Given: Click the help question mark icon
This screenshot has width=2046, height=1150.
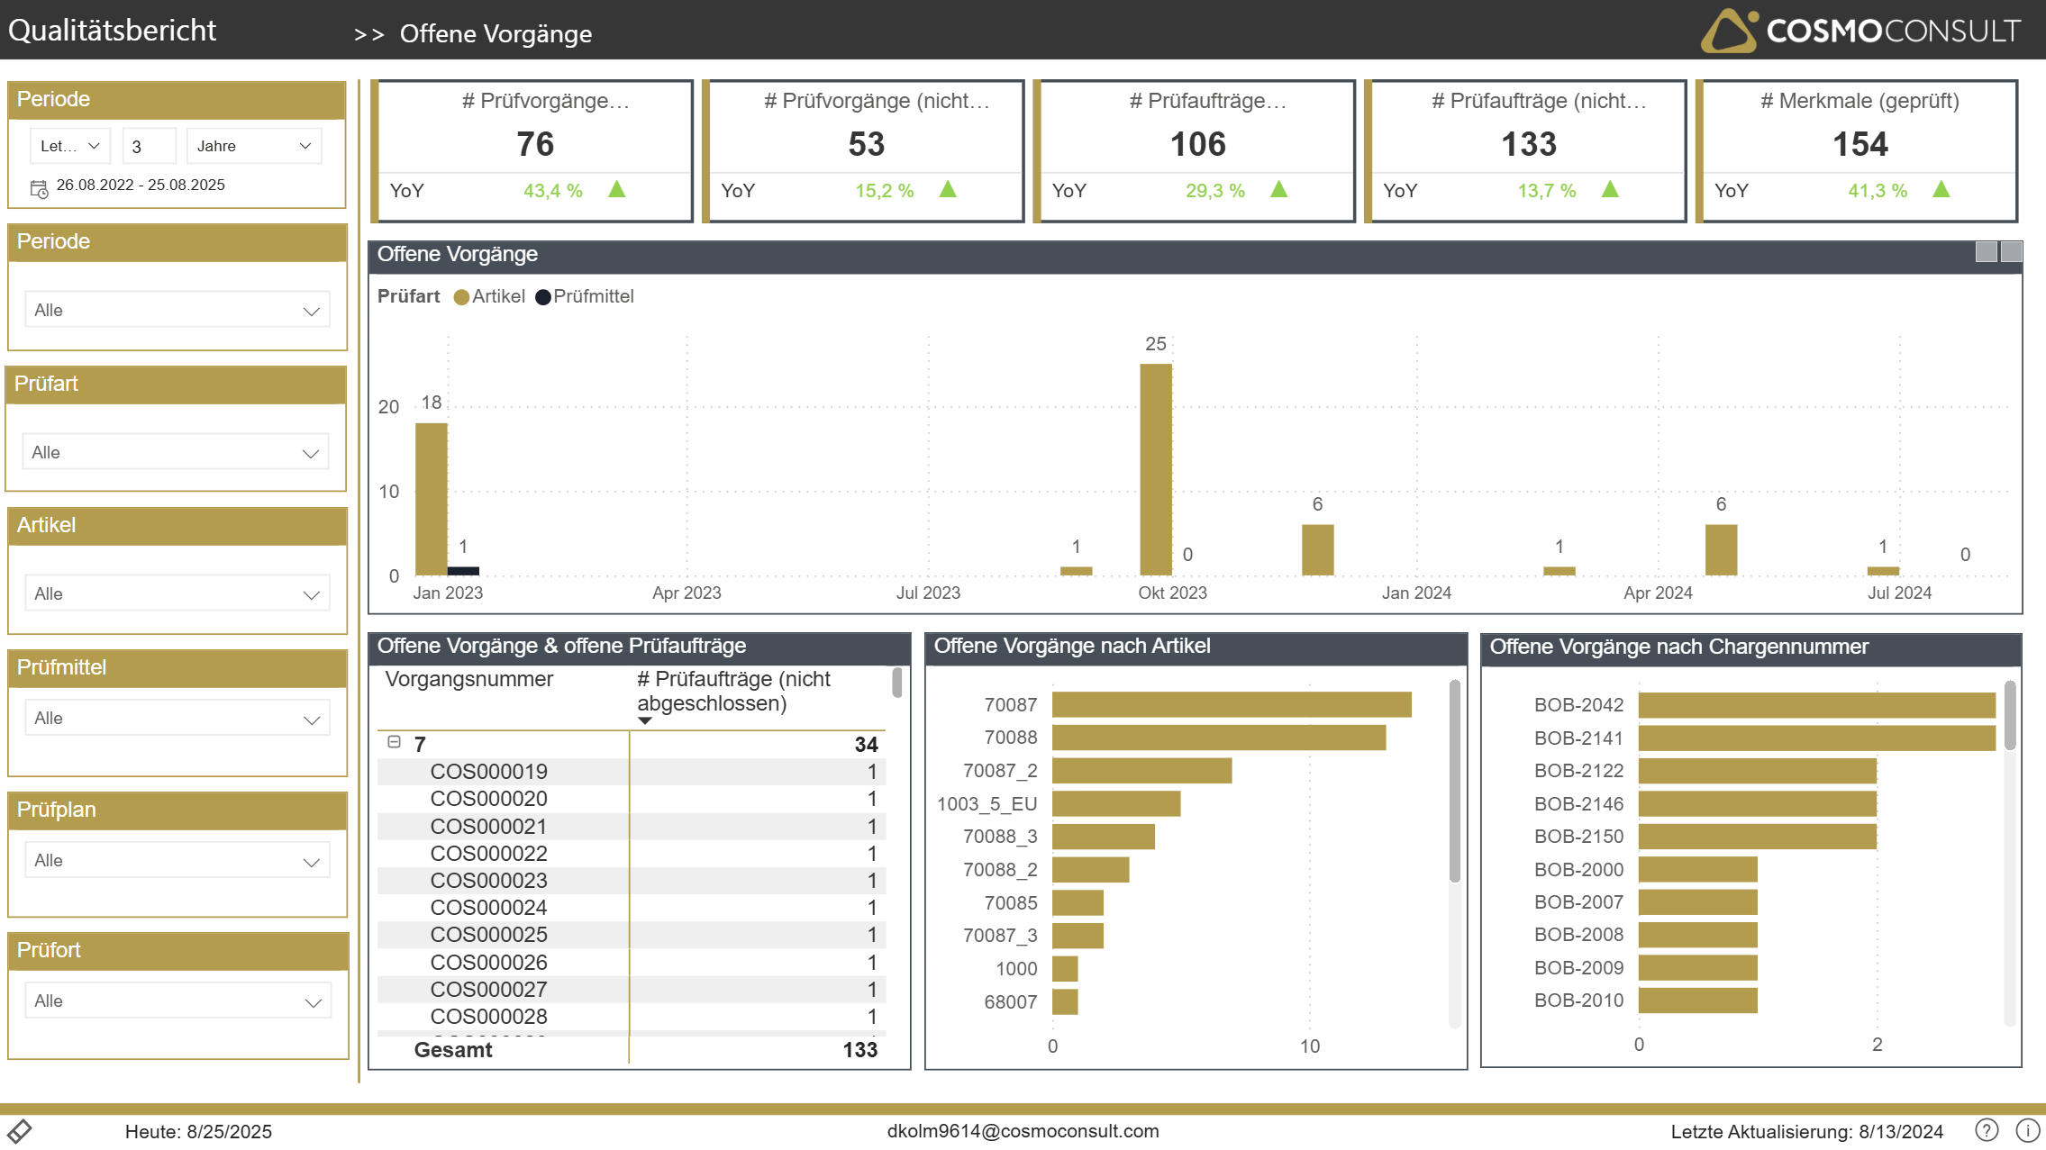Looking at the screenshot, I should coord(1986,1130).
